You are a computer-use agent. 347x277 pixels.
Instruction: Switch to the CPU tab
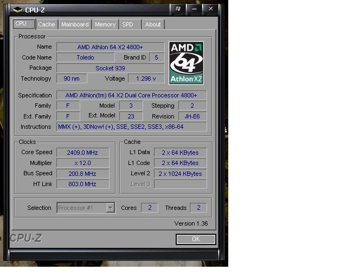point(24,24)
